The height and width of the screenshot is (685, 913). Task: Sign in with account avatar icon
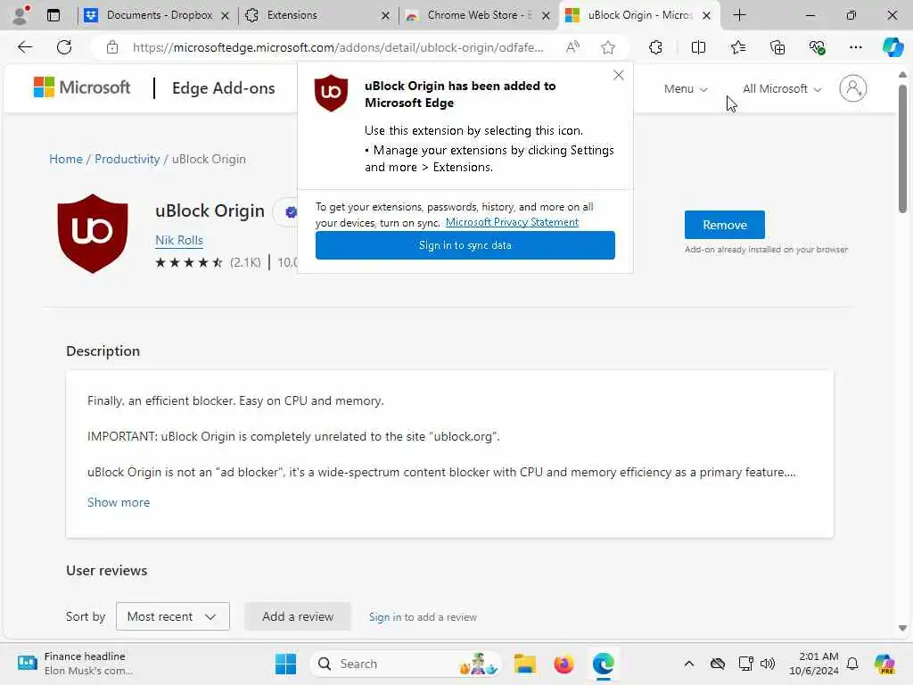tap(853, 88)
